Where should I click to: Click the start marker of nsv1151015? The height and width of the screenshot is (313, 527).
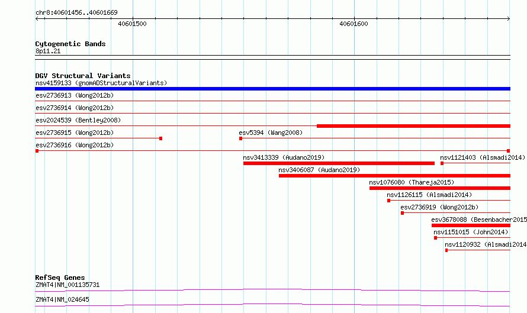(x=436, y=238)
